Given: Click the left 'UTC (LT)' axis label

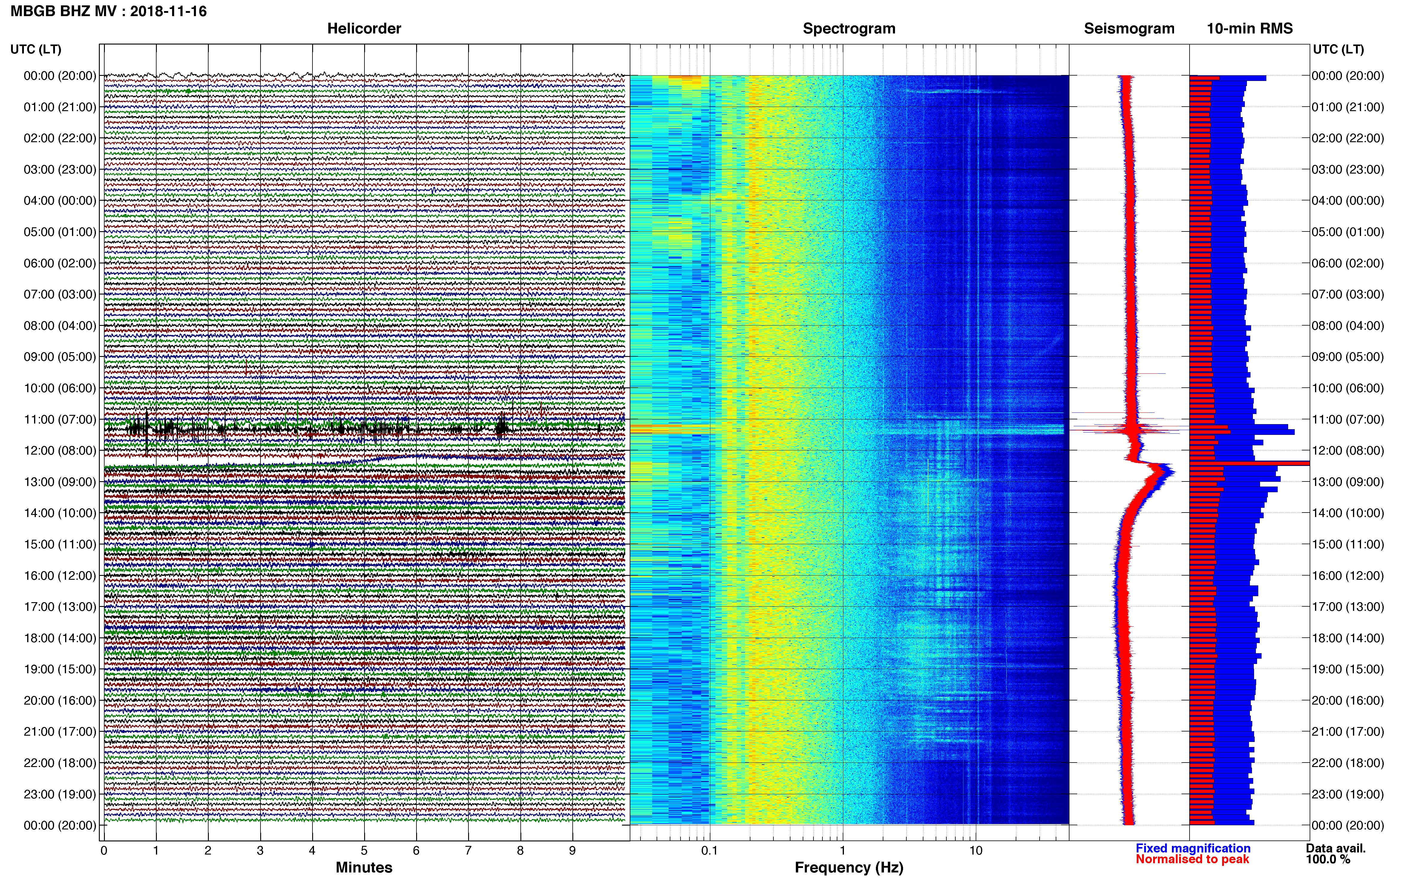Looking at the screenshot, I should tap(36, 49).
